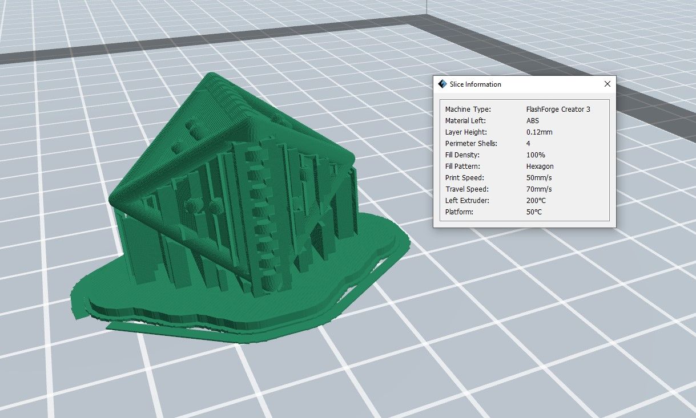Click the FlashForge Creator 3 value
Image resolution: width=696 pixels, height=418 pixels.
[558, 109]
